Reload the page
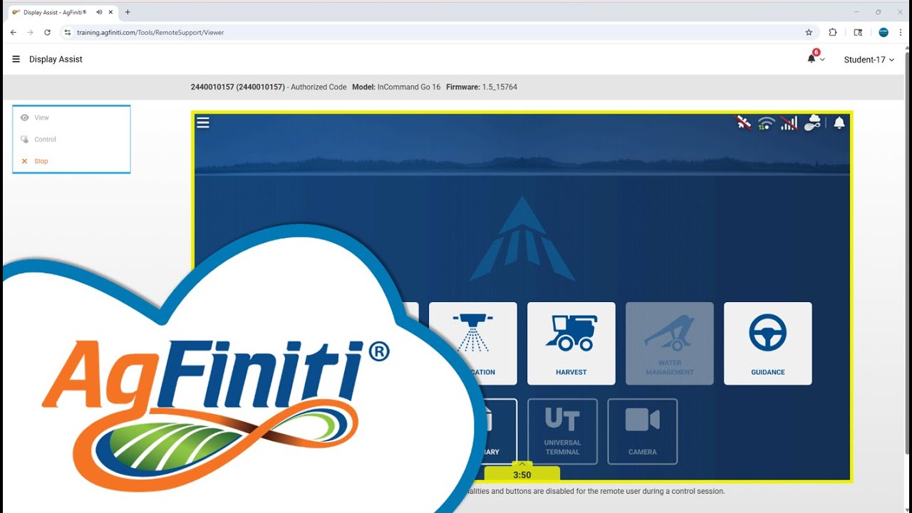The image size is (912, 513). [x=47, y=32]
